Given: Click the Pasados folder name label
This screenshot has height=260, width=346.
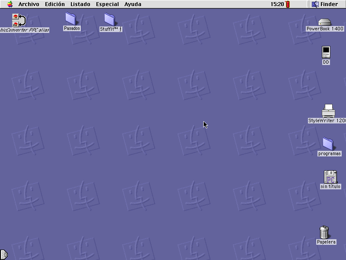Looking at the screenshot, I should [x=72, y=28].
